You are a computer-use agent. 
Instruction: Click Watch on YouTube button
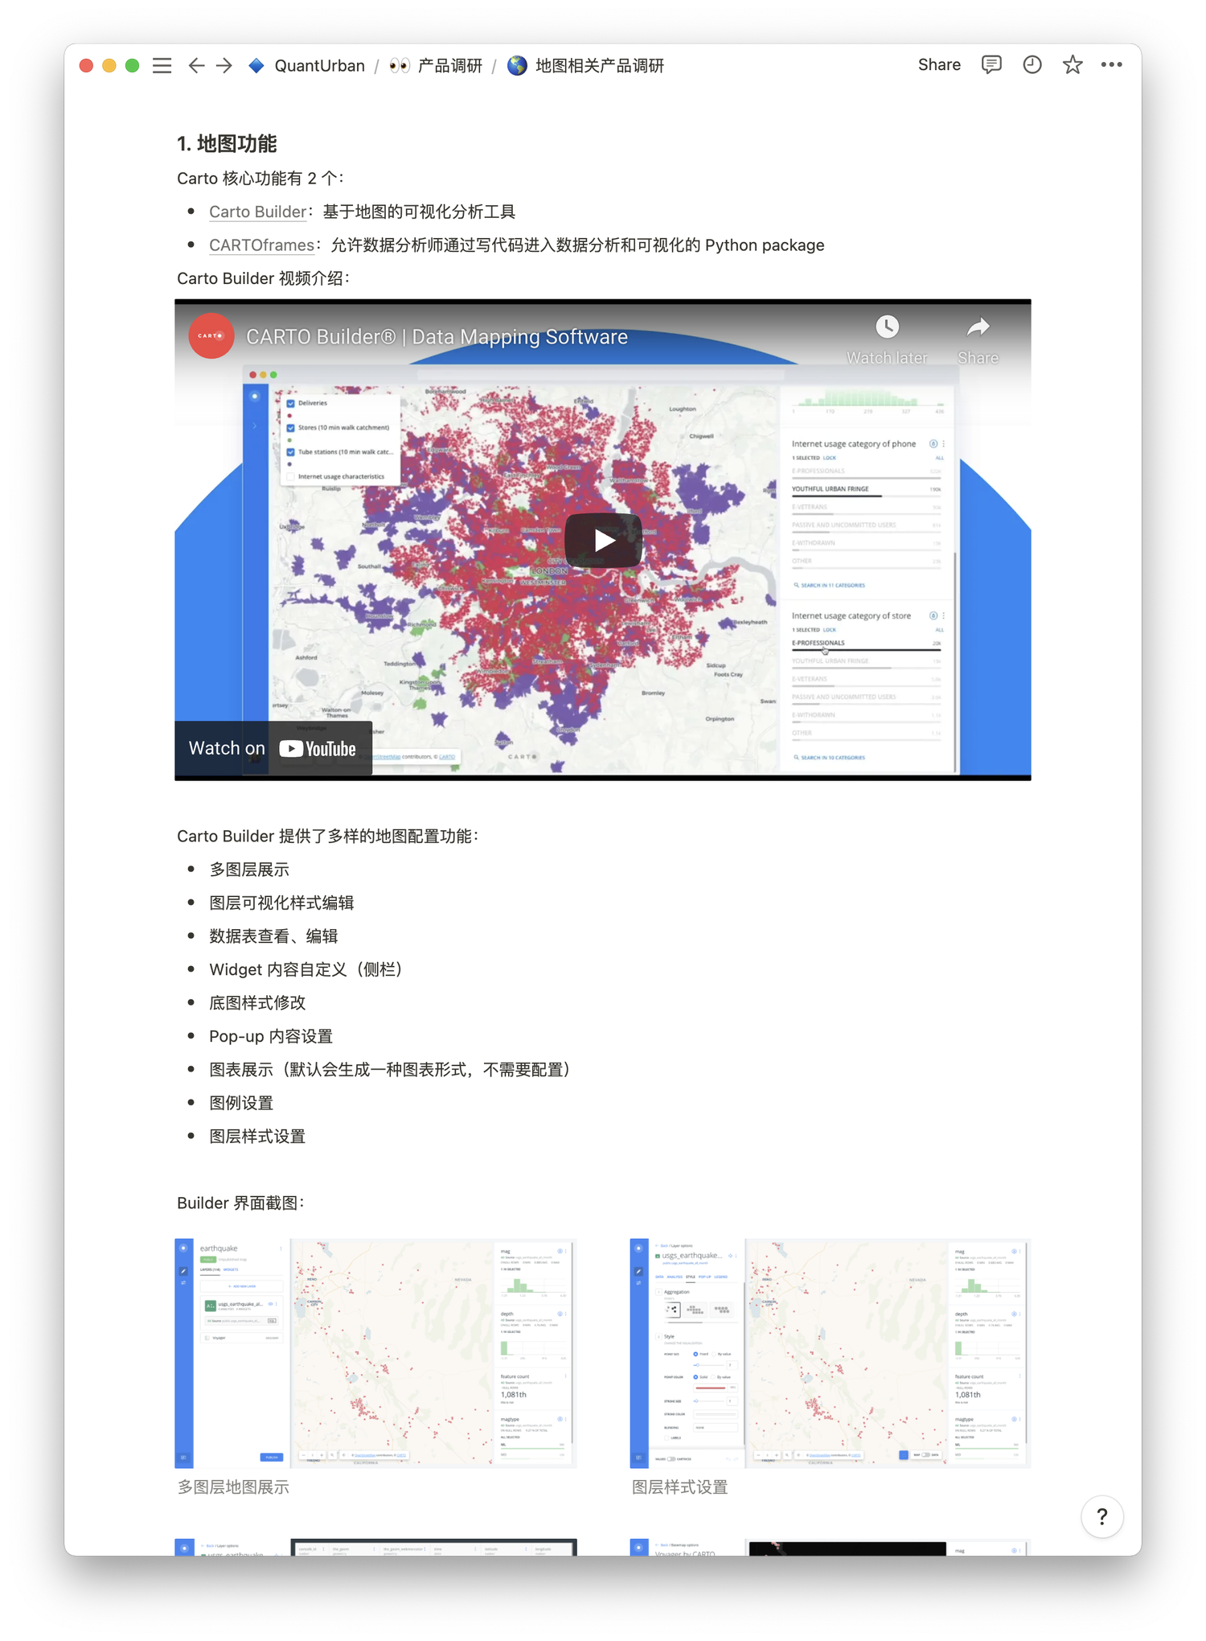[273, 748]
